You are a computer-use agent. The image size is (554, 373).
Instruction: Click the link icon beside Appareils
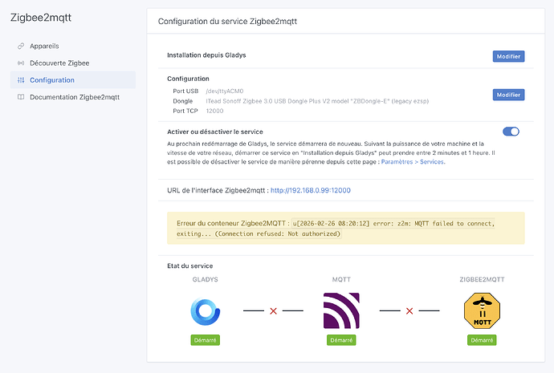(x=21, y=46)
